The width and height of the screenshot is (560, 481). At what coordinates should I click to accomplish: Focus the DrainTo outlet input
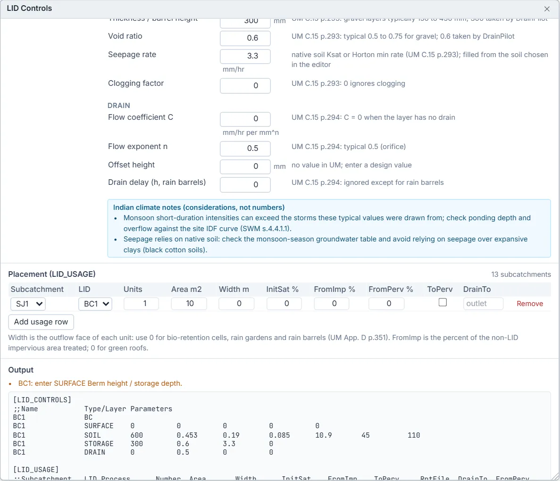[483, 304]
